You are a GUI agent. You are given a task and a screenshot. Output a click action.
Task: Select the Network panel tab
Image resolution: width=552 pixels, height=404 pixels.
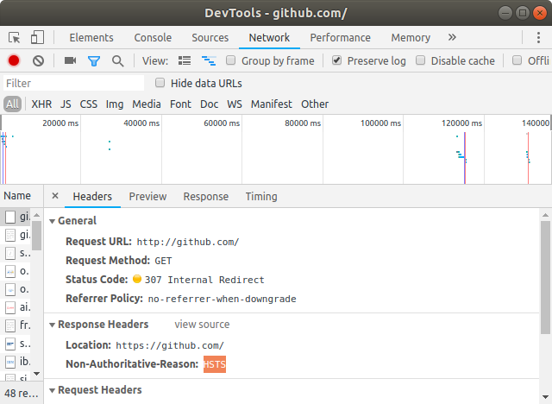click(x=269, y=38)
